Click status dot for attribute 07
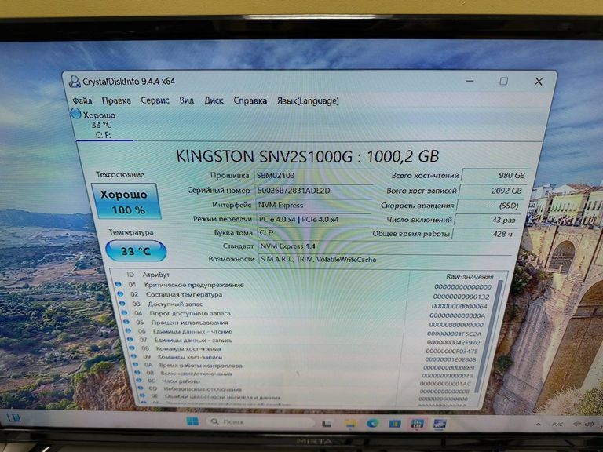Image resolution: width=603 pixels, height=452 pixels. (130, 339)
